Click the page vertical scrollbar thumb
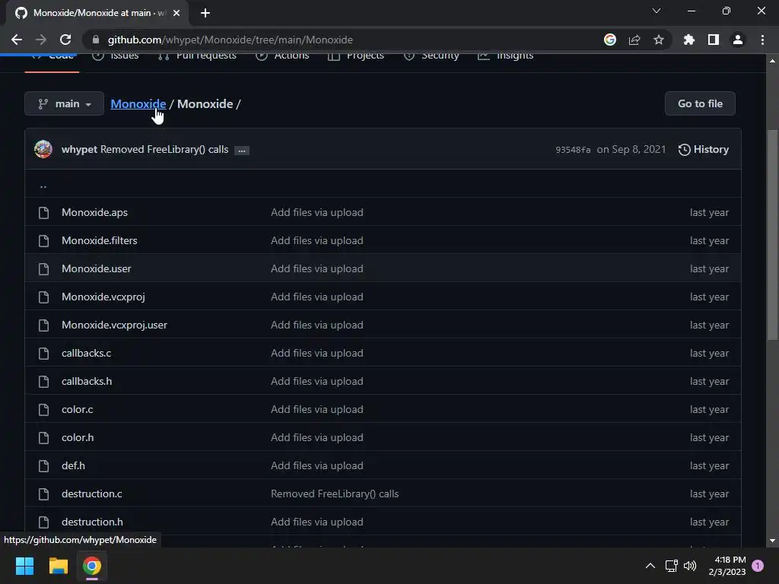Image resolution: width=779 pixels, height=584 pixels. pos(772,234)
